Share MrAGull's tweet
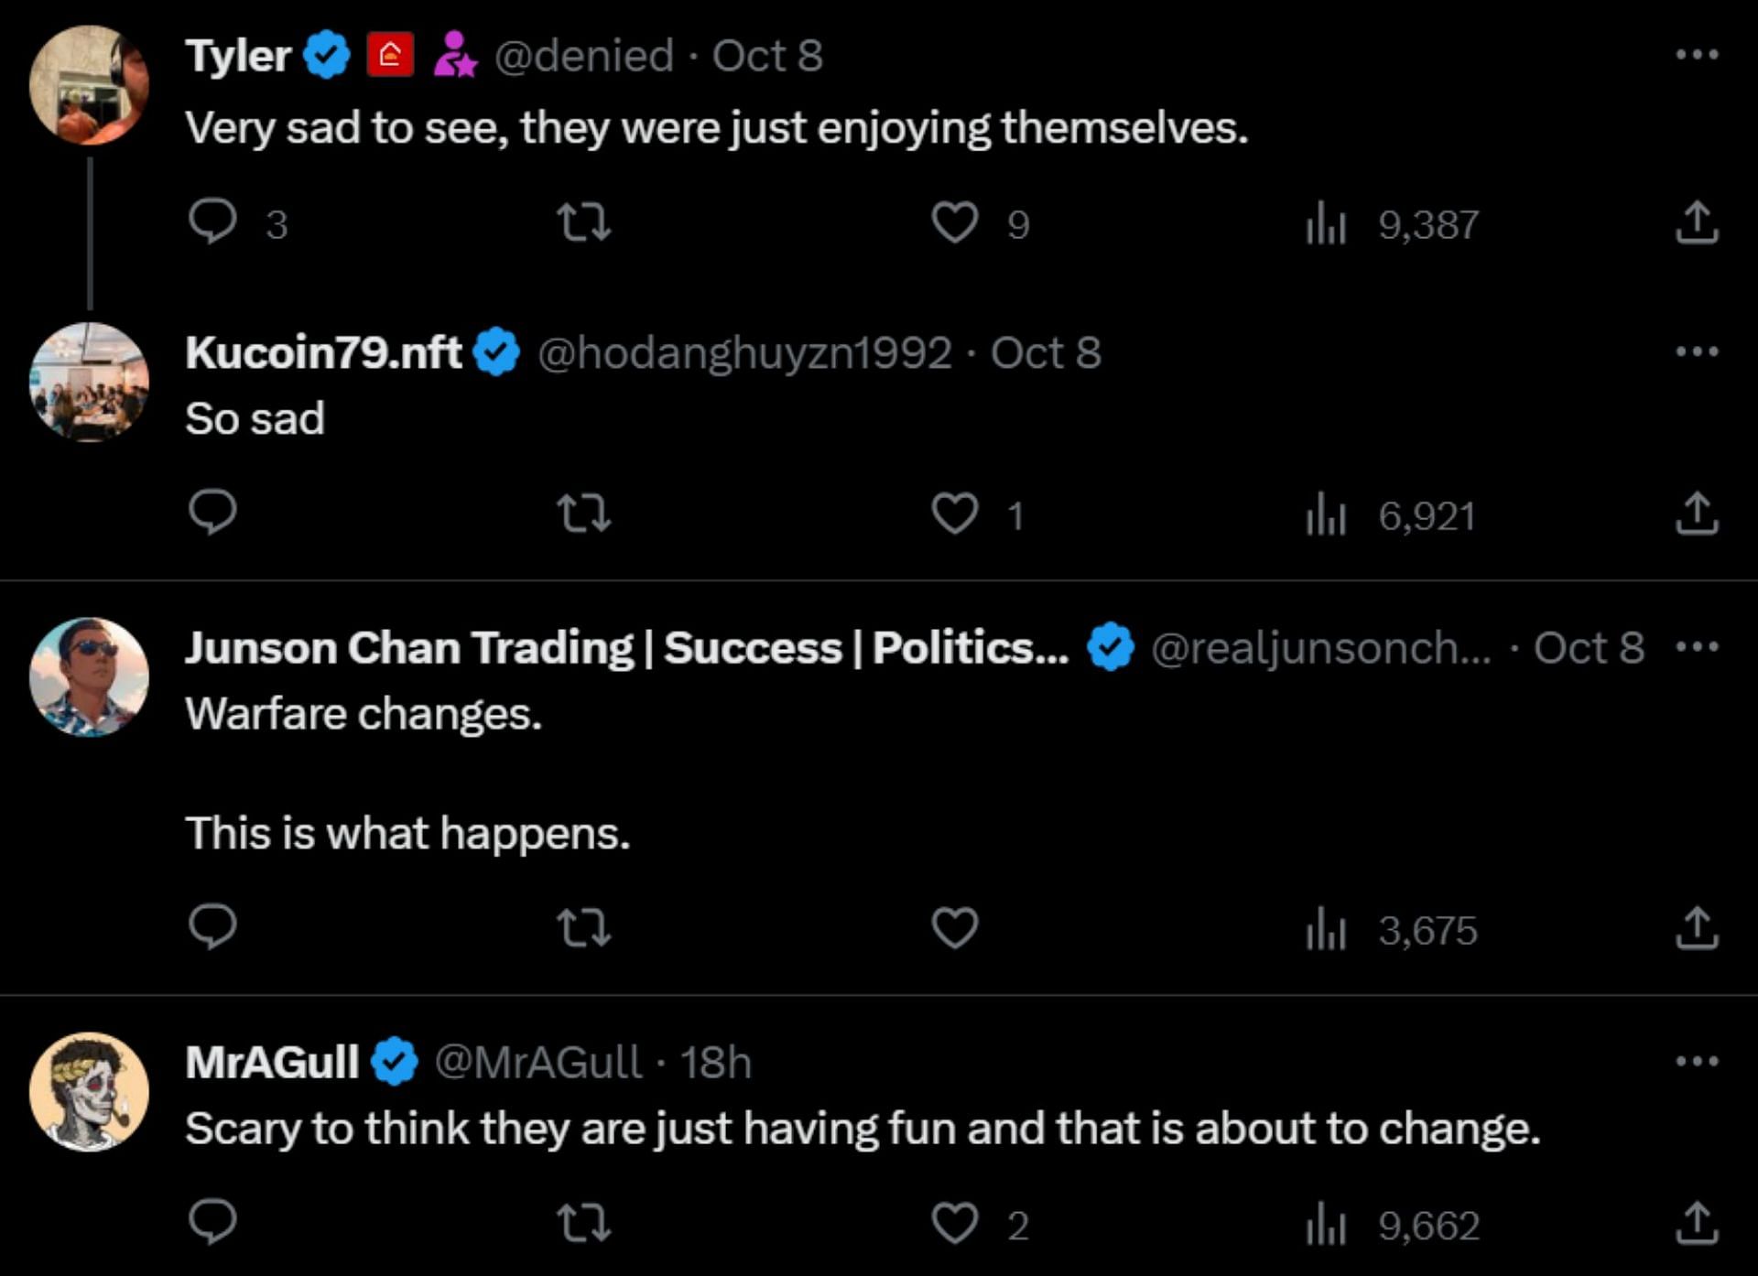The height and width of the screenshot is (1276, 1758). point(1697,1223)
